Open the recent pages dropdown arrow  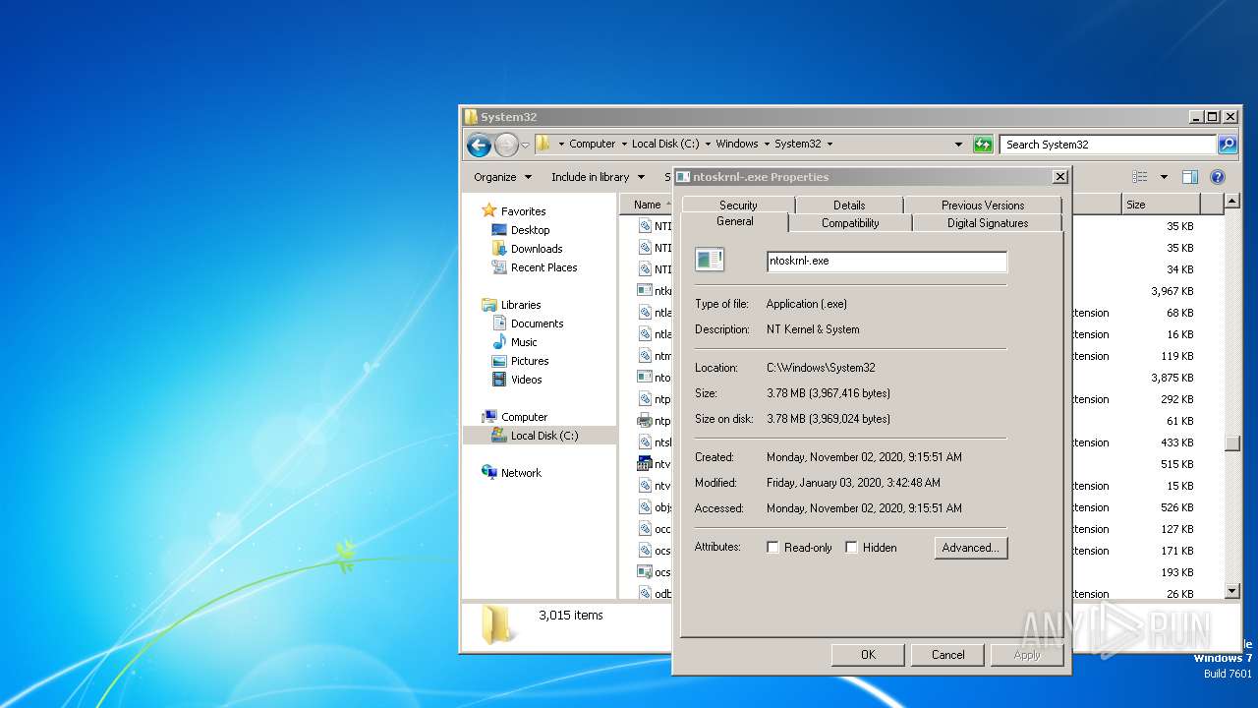pyautogui.click(x=525, y=145)
